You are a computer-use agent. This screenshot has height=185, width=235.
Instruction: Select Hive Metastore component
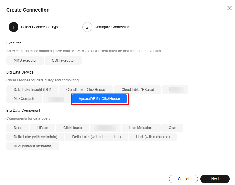pos(141,128)
